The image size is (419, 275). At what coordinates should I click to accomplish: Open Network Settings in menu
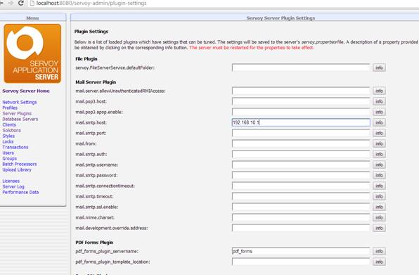tap(20, 102)
